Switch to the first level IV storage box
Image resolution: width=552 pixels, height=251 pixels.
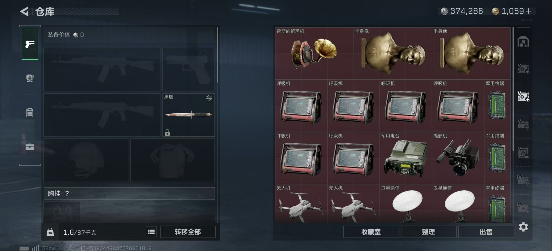(x=523, y=180)
